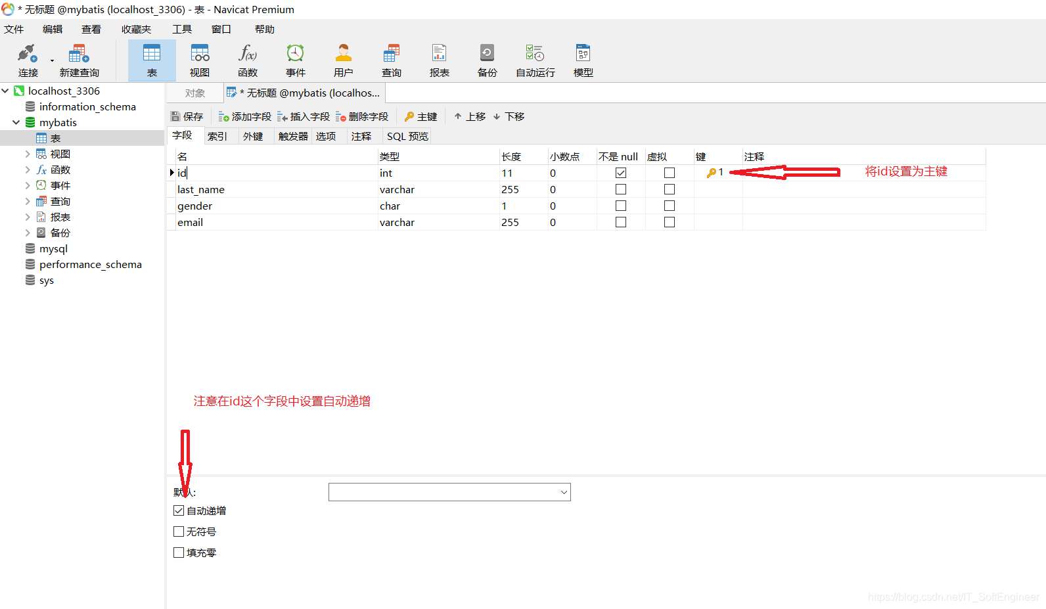Select the performance_schema database
This screenshot has height=609, width=1046.
click(x=90, y=264)
